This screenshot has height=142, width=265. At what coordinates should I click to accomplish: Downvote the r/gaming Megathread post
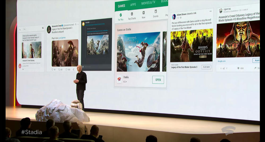tap(227, 68)
